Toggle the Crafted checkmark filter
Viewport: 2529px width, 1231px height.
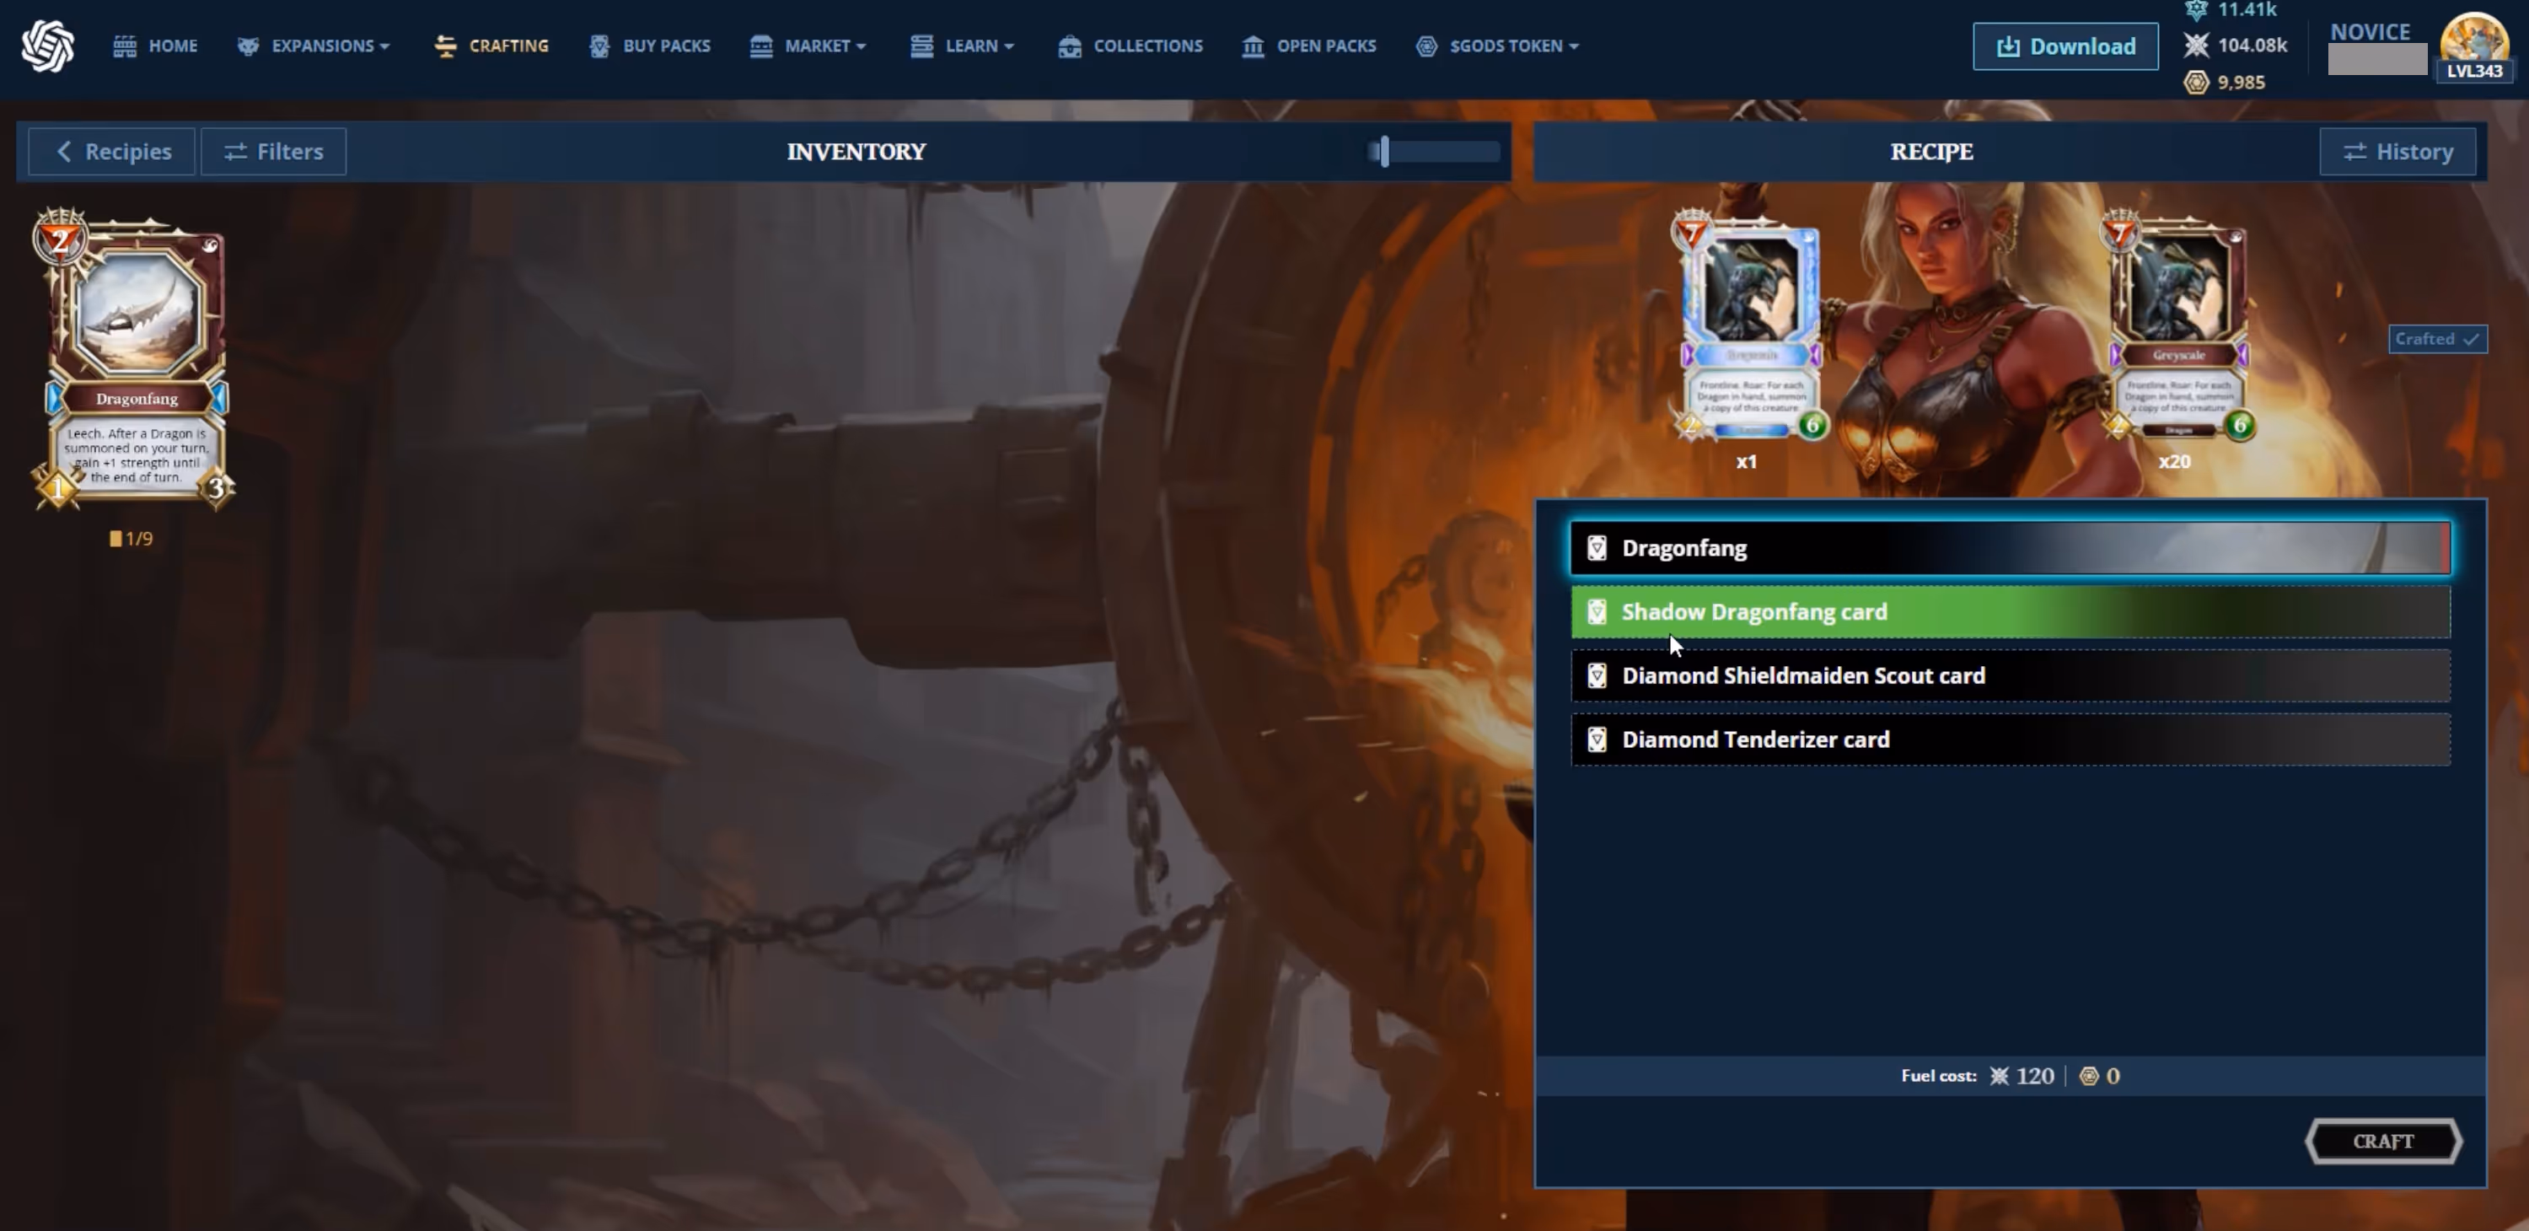tap(2437, 339)
